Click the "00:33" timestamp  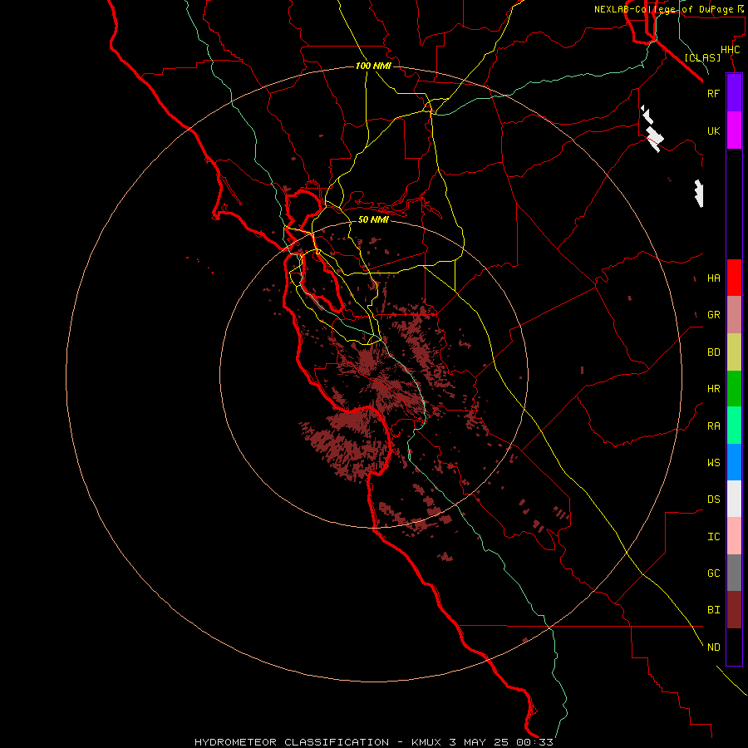point(534,742)
